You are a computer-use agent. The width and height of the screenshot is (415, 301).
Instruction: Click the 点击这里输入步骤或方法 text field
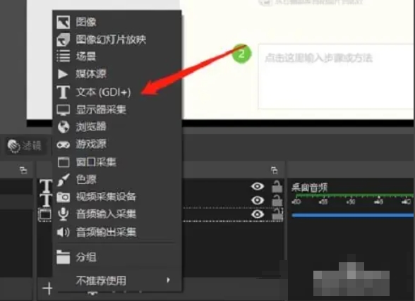pos(336,77)
